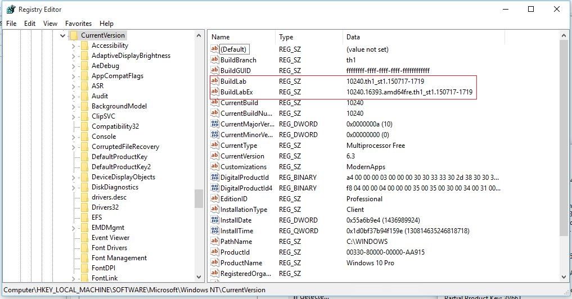Click the 'Multiprocessor Free' data cell
Screen dimensions: 572x299
click(376, 145)
